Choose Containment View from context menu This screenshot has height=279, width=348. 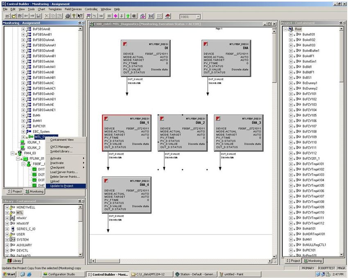[x=66, y=140]
